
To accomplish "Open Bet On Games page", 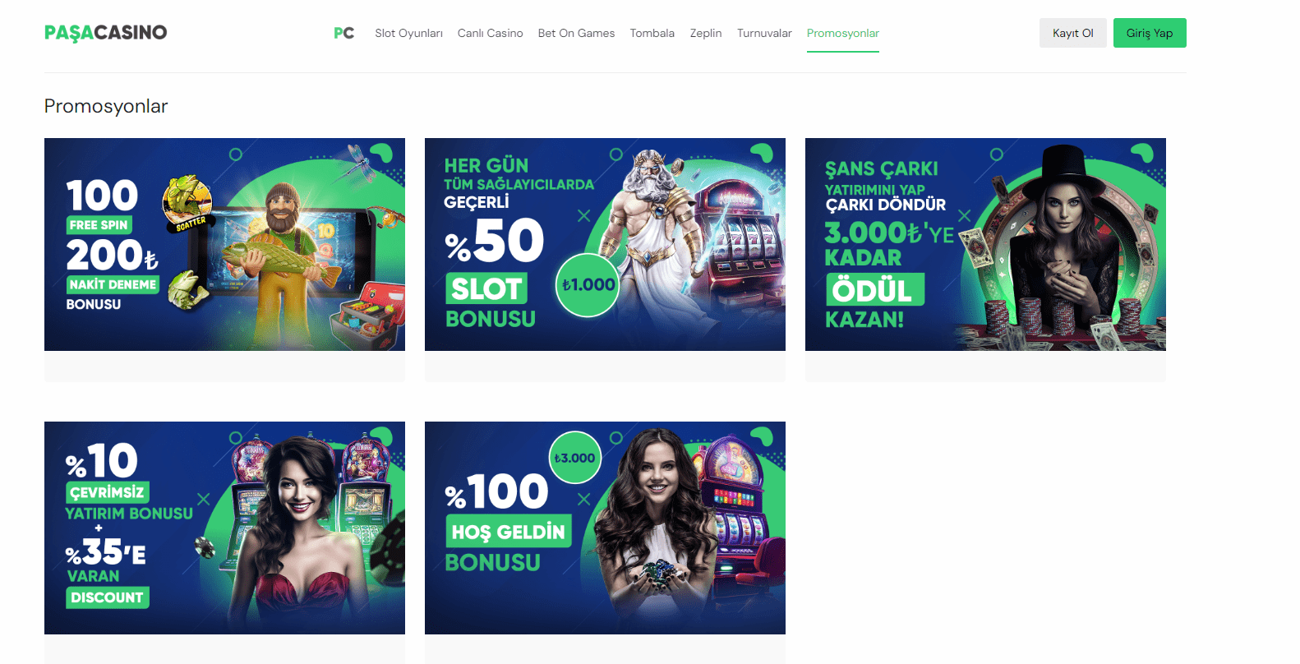I will (x=576, y=33).
